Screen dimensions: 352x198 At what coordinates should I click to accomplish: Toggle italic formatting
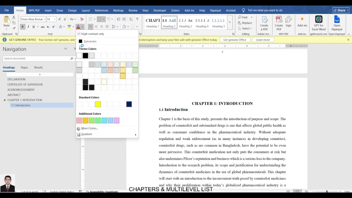[x=28, y=27]
